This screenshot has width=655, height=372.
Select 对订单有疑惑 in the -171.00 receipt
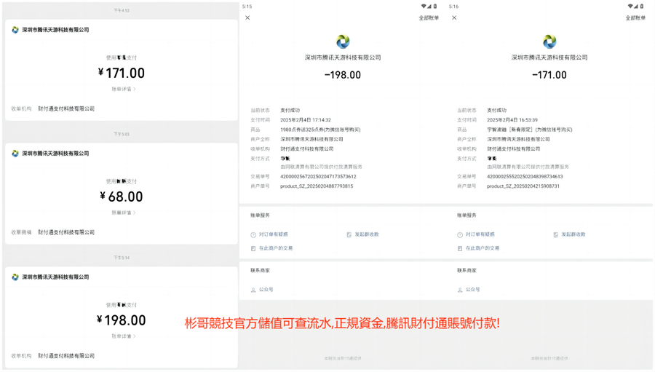click(480, 234)
